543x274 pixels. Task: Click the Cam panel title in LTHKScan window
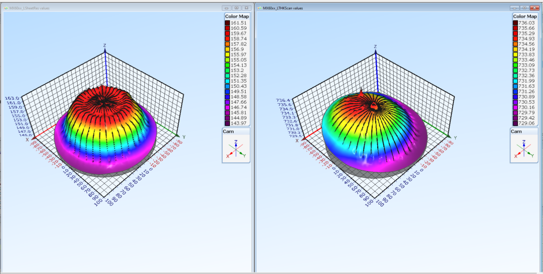tap(516, 131)
